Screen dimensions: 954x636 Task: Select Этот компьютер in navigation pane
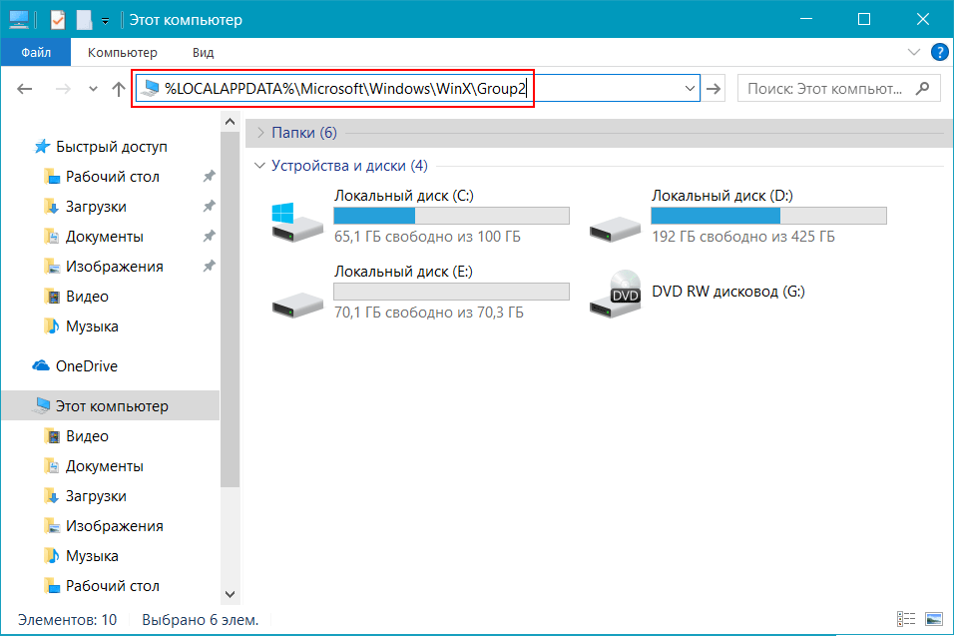110,406
